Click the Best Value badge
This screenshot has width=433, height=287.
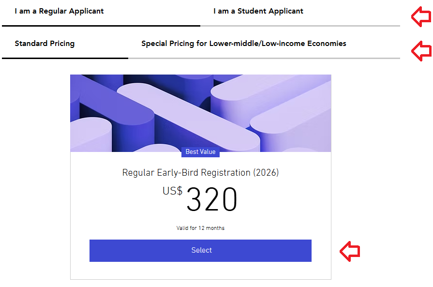pos(200,152)
